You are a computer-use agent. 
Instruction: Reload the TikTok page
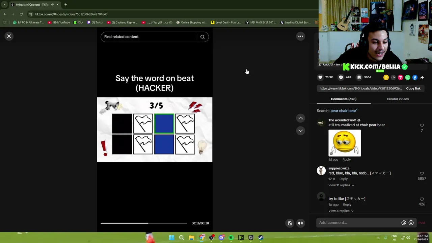21,14
